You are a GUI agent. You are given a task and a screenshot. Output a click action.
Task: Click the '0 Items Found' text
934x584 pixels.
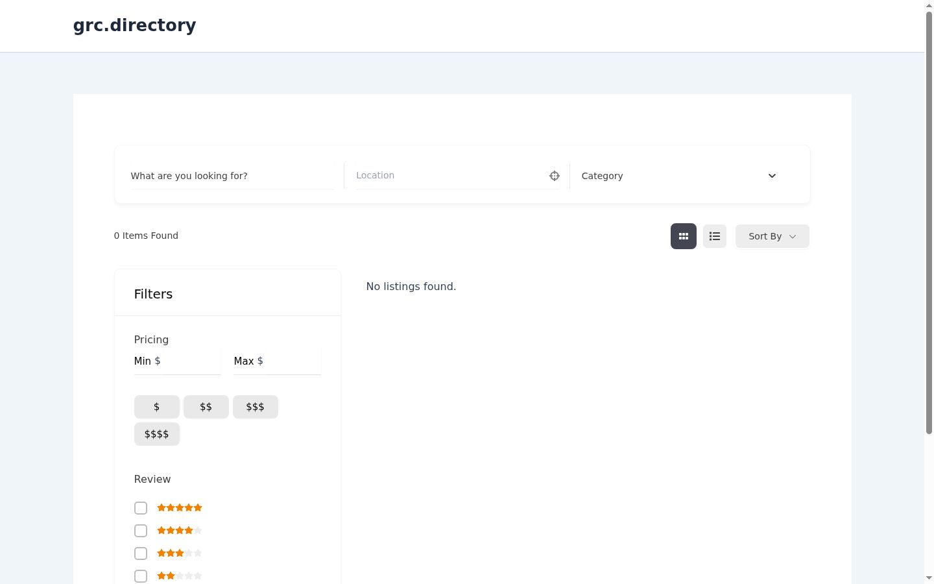pyautogui.click(x=146, y=236)
